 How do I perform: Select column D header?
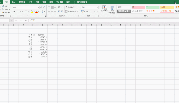pos(33,25)
